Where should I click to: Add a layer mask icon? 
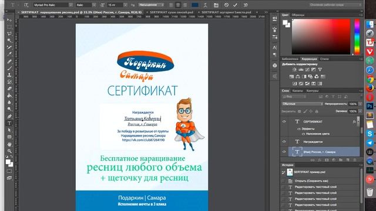327,160
